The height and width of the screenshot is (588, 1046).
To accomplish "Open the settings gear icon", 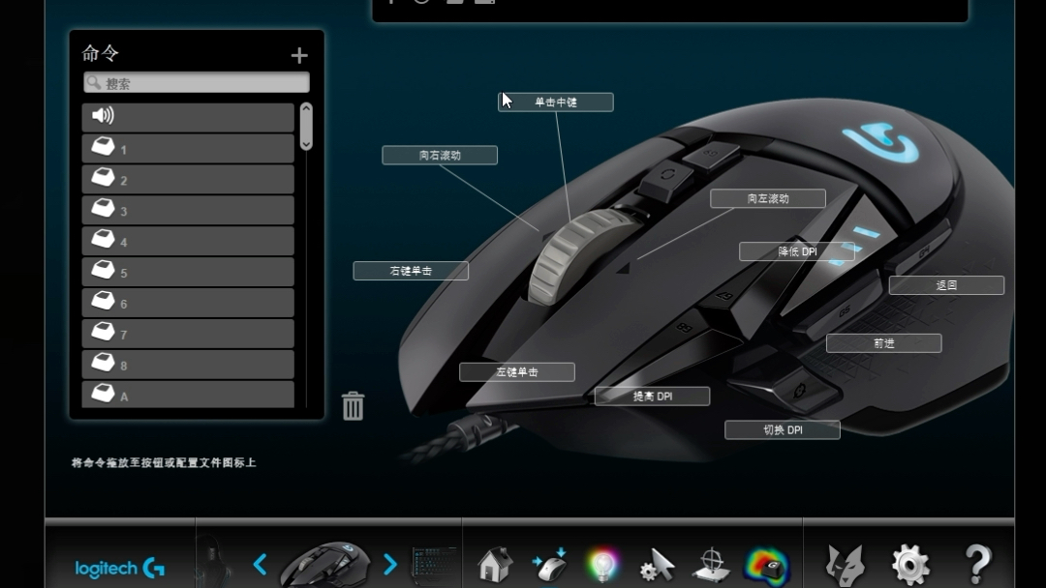I will pos(910,565).
